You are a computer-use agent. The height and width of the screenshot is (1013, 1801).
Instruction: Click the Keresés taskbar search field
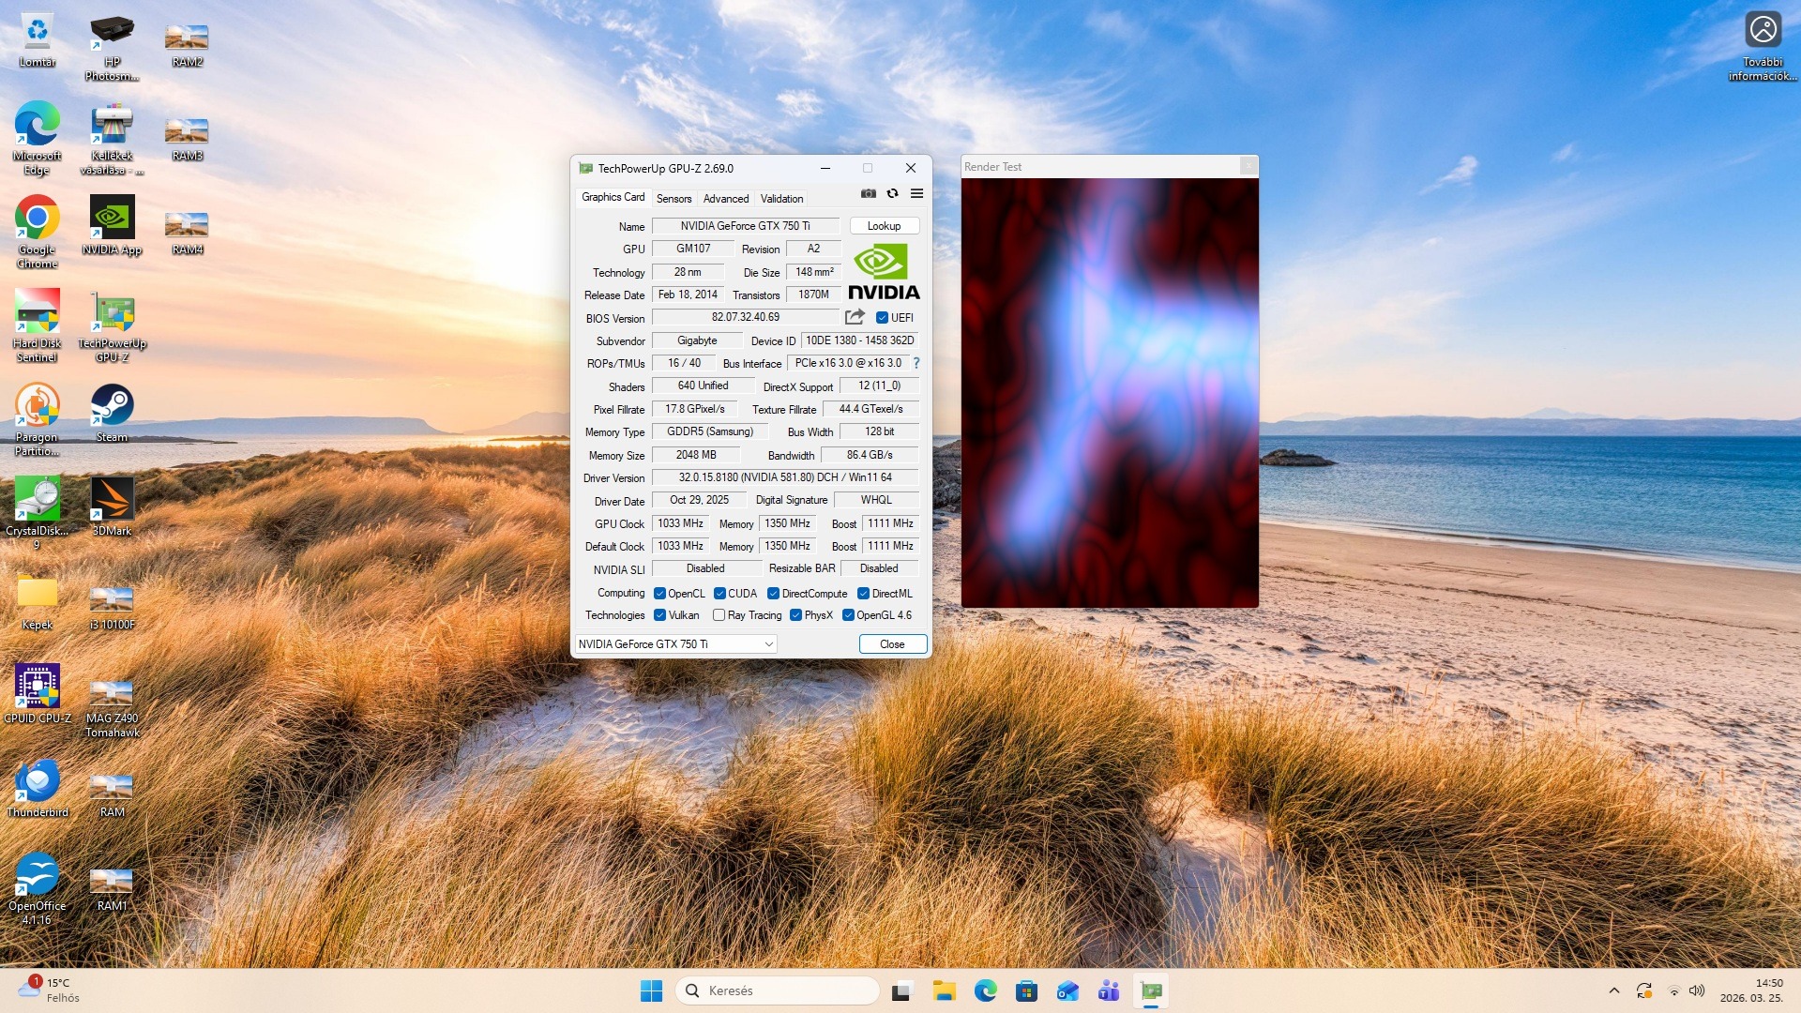point(777,990)
